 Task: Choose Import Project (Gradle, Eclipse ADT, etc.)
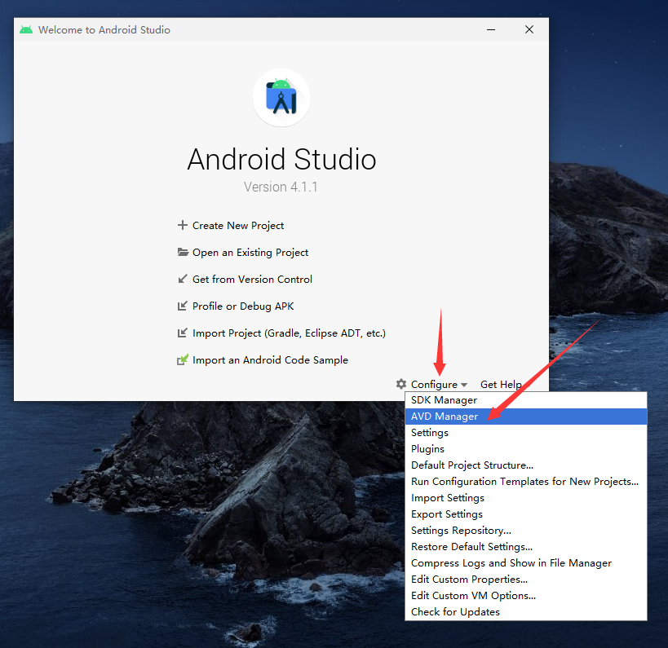coord(289,333)
